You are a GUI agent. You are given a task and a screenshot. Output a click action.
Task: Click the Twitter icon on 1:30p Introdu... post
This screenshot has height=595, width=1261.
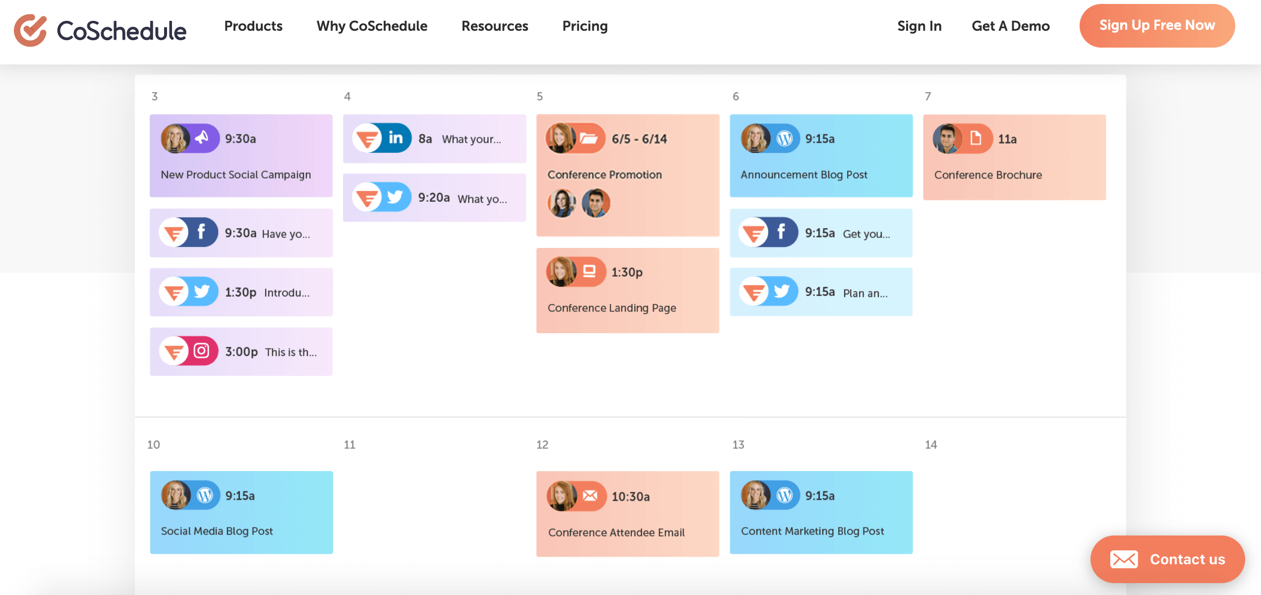coord(202,292)
